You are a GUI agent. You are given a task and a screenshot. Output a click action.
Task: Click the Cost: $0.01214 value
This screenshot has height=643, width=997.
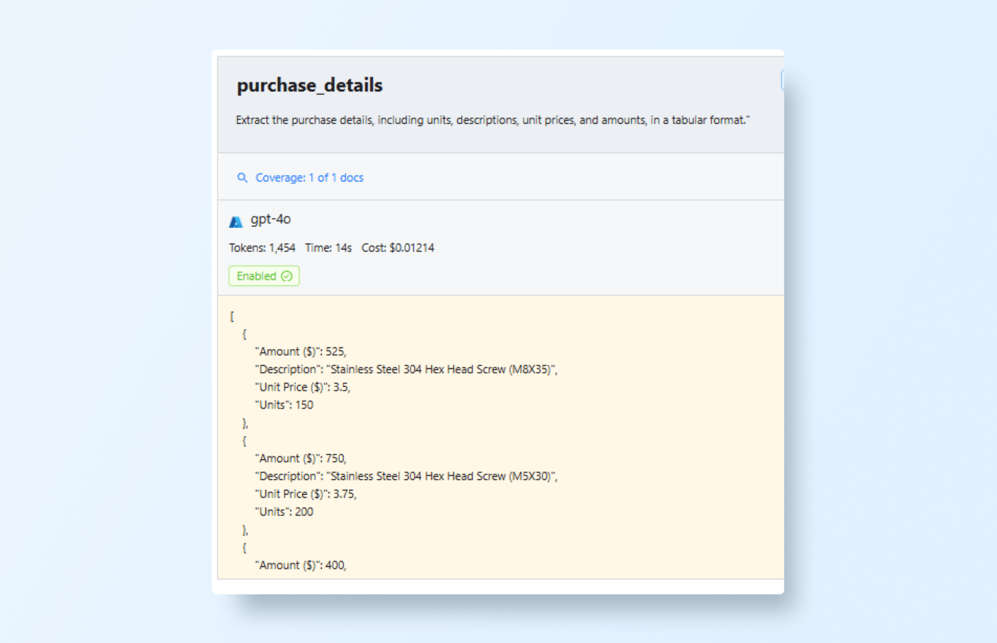point(398,248)
